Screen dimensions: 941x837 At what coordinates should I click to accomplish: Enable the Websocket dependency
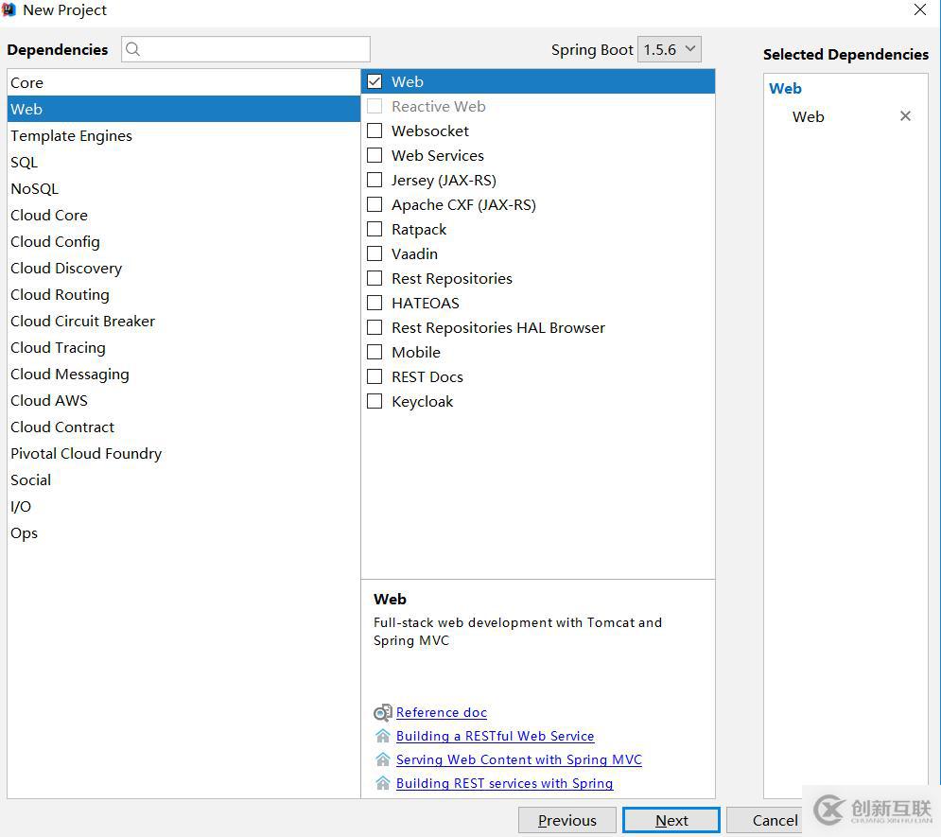pos(375,131)
